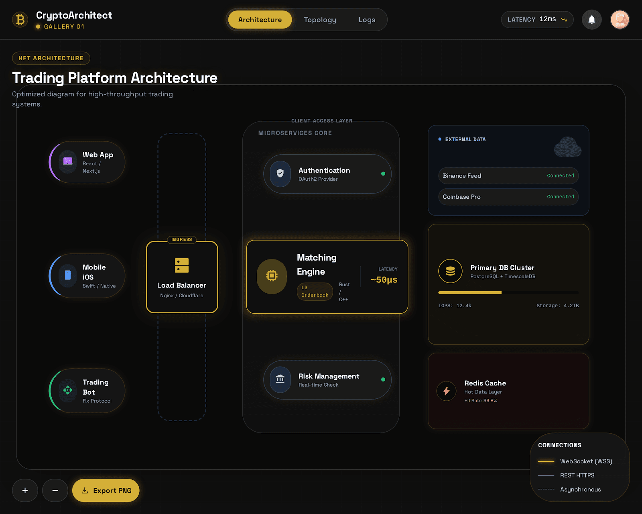Switch to the Topology tab
The image size is (642, 514).
(x=320, y=19)
